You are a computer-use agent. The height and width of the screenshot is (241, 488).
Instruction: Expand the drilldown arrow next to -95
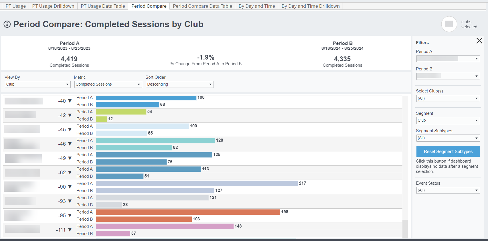[70, 215]
